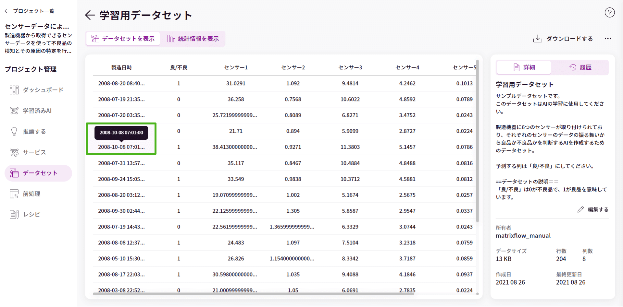
Task: Click the センサー5 column header
Action: [x=464, y=67]
